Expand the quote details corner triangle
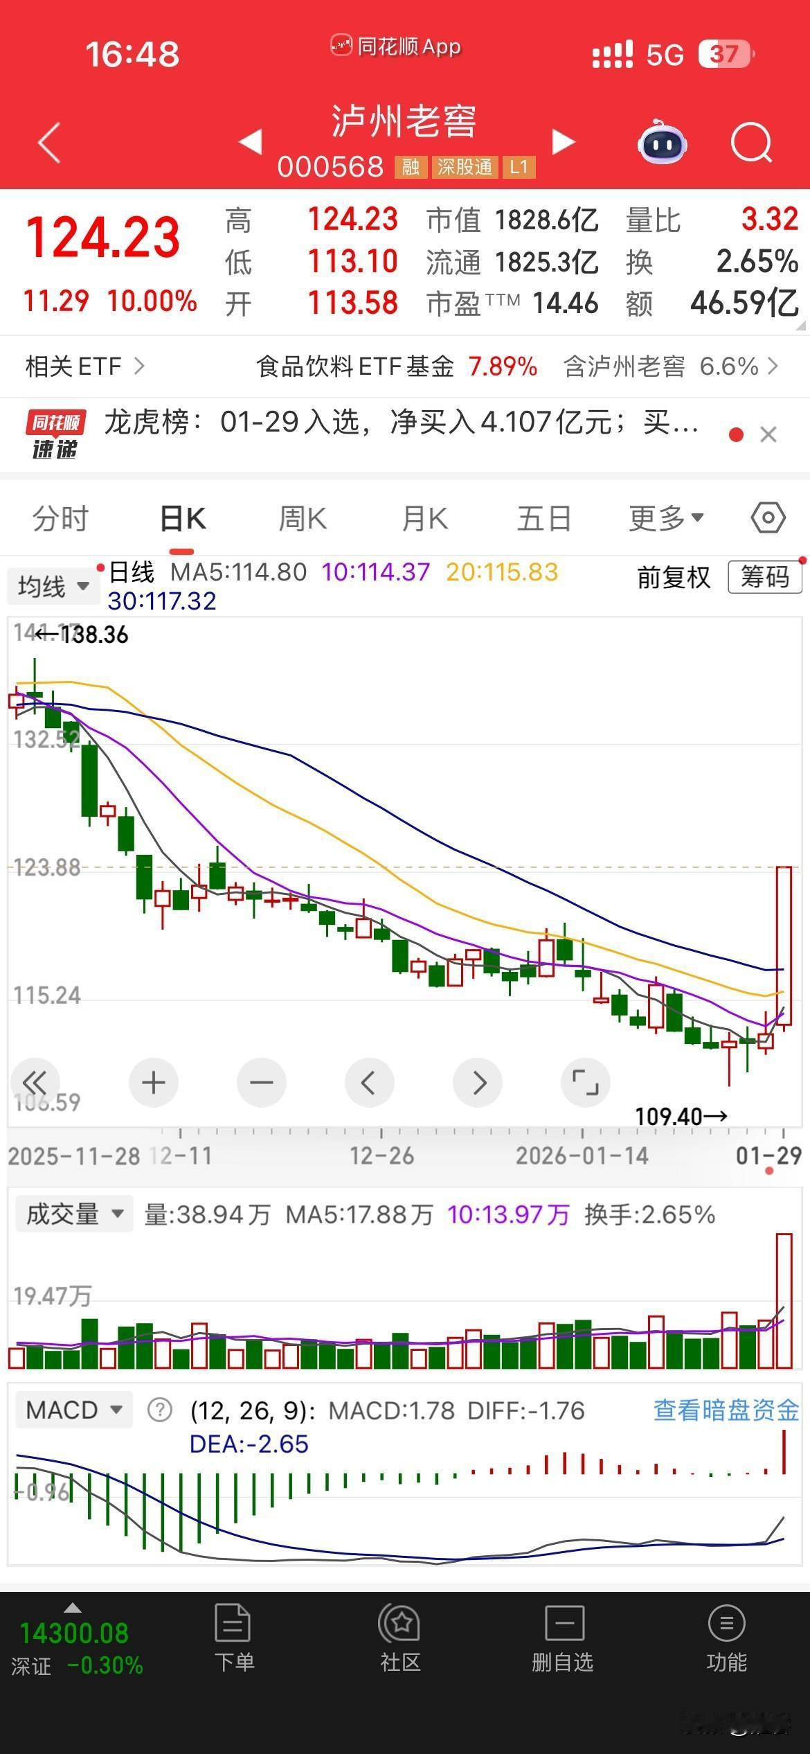 (x=802, y=325)
